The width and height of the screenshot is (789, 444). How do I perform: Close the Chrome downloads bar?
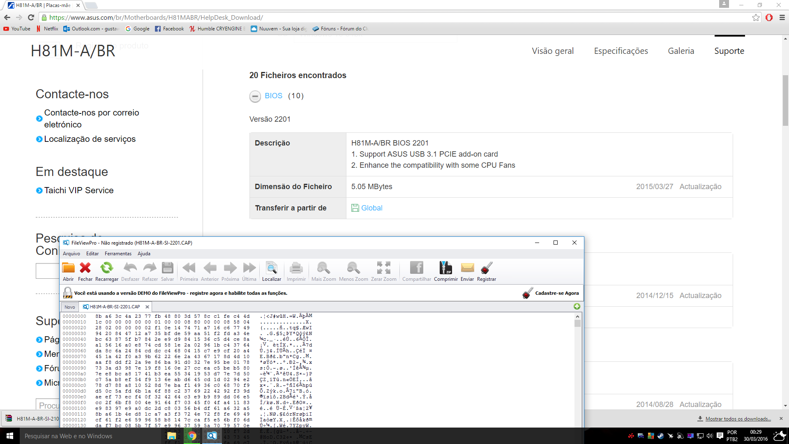pyautogui.click(x=781, y=419)
